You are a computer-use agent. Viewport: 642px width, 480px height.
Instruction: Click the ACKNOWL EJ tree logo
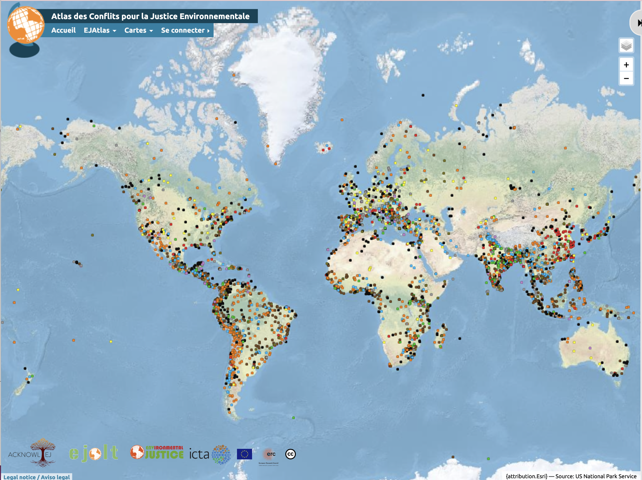pyautogui.click(x=32, y=453)
